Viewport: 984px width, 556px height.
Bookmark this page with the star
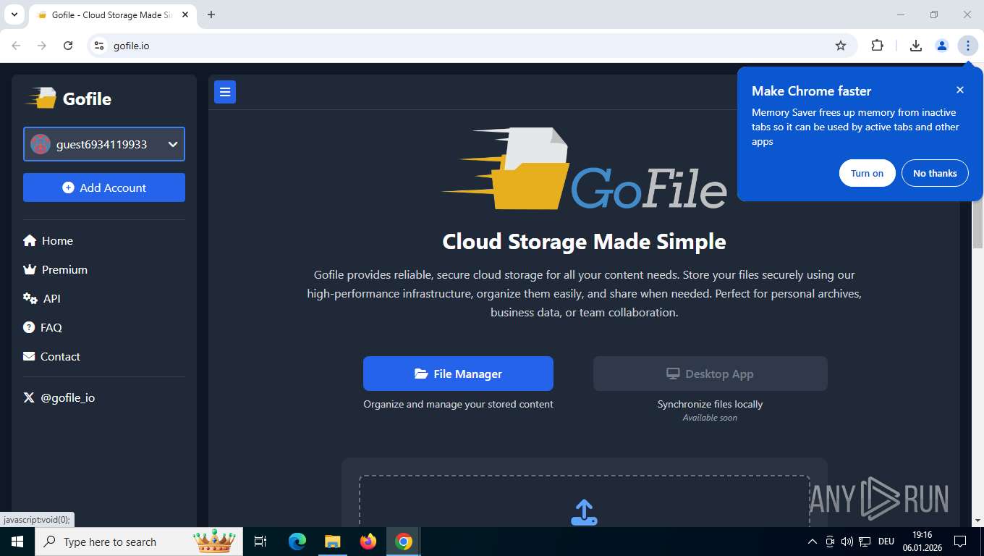click(x=841, y=46)
